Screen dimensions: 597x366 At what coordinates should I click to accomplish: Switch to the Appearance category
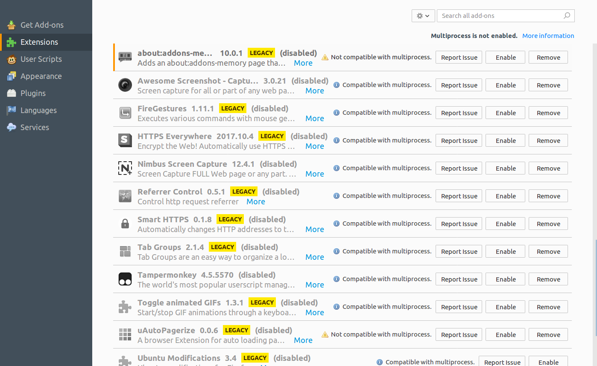(46, 76)
